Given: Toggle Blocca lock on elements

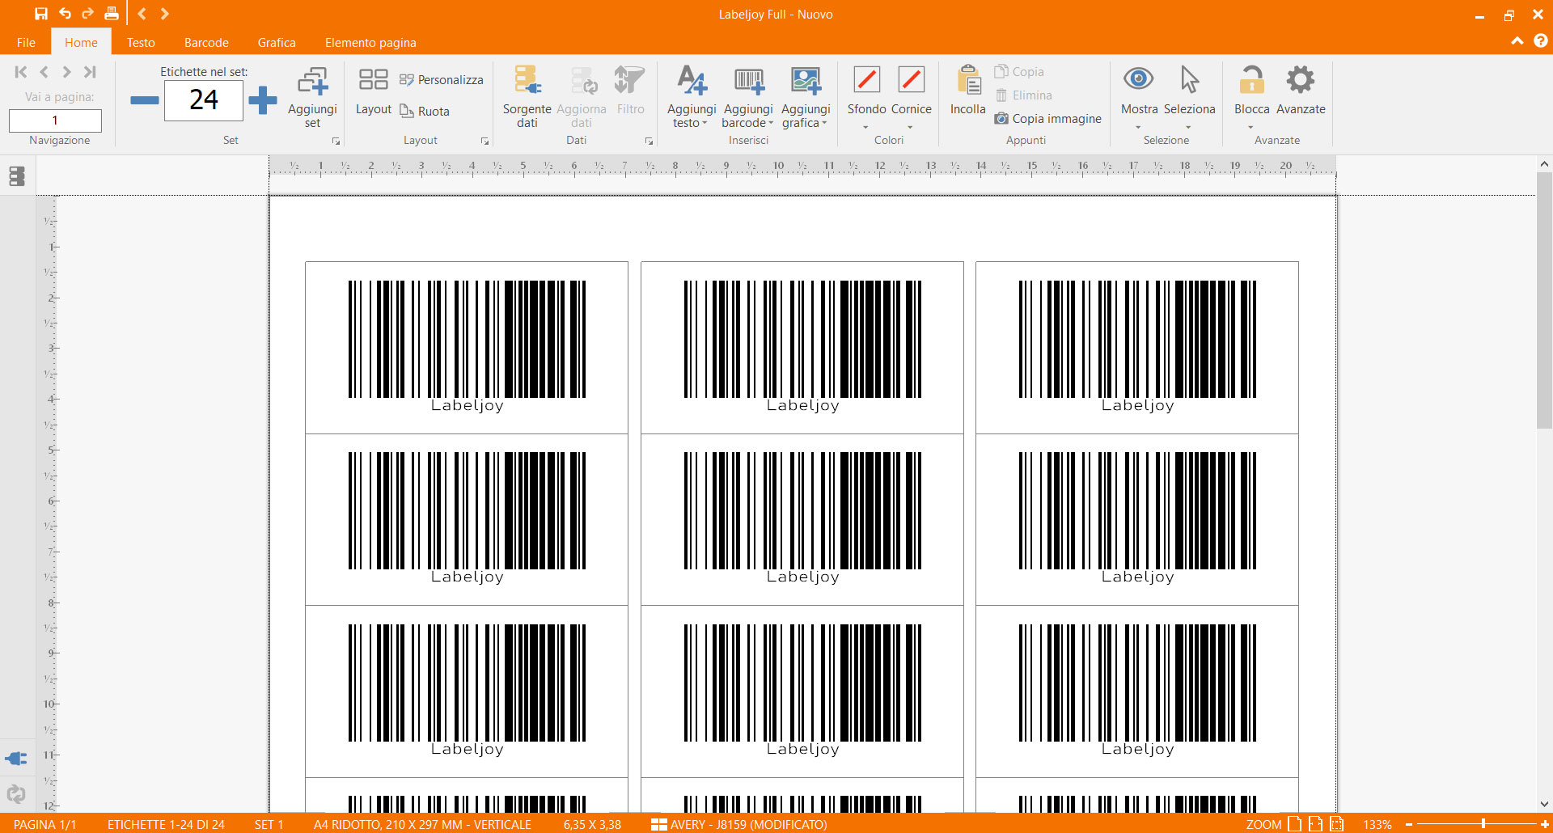Looking at the screenshot, I should [1251, 91].
